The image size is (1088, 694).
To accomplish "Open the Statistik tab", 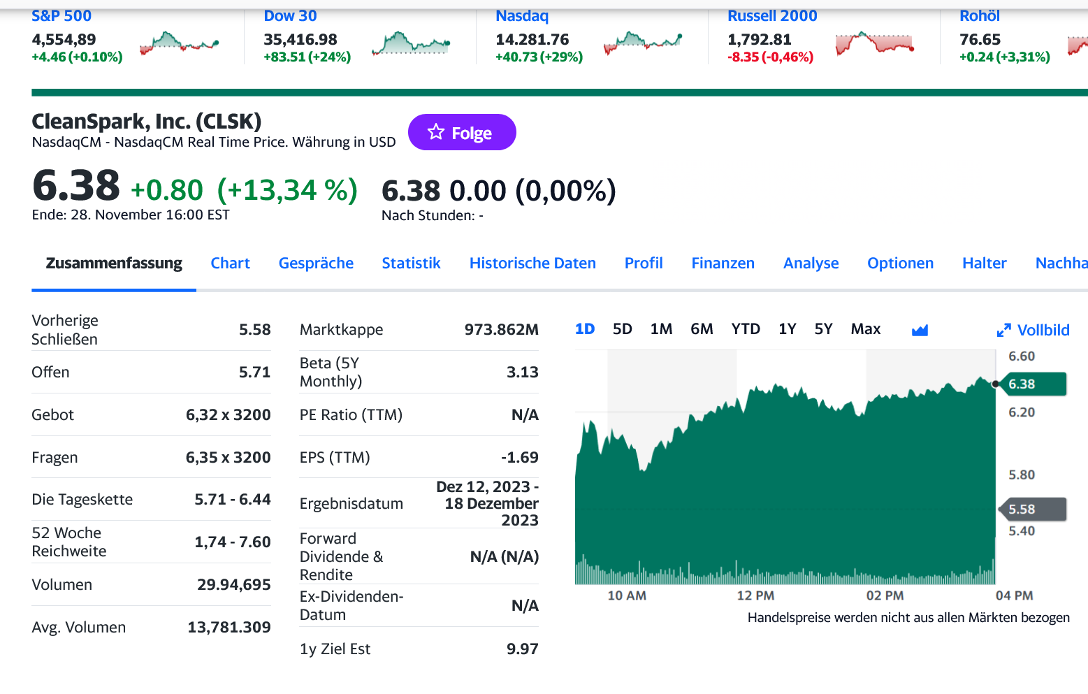I will pos(411,263).
